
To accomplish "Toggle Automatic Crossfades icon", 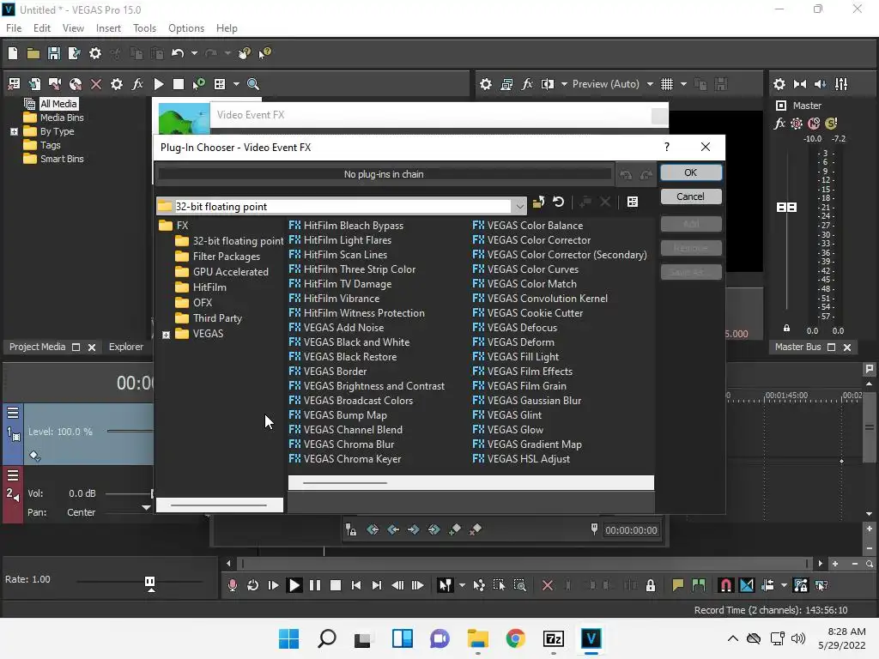I will click(747, 585).
